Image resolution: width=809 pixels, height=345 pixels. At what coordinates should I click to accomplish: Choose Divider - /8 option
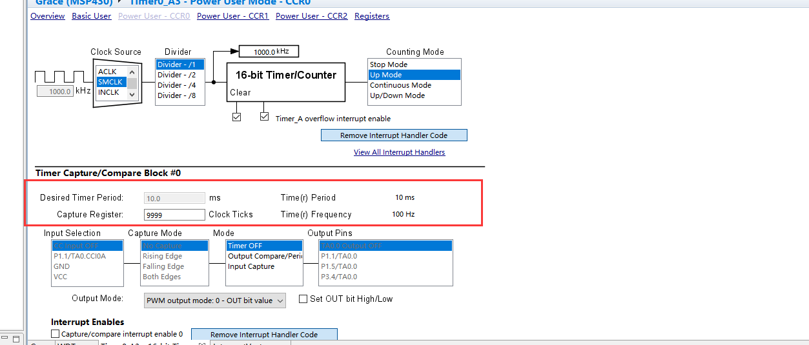180,95
